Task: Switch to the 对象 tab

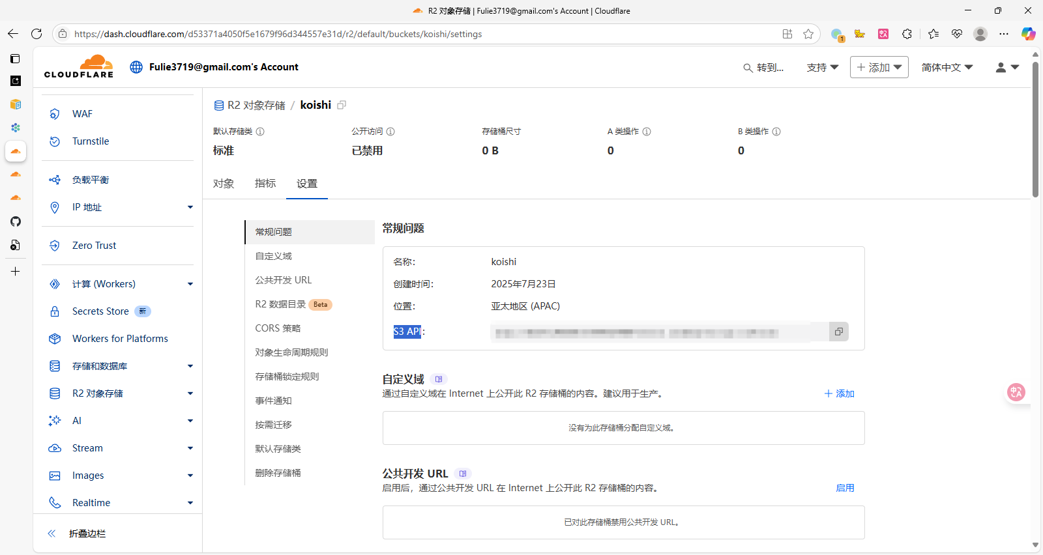Action: pyautogui.click(x=224, y=184)
